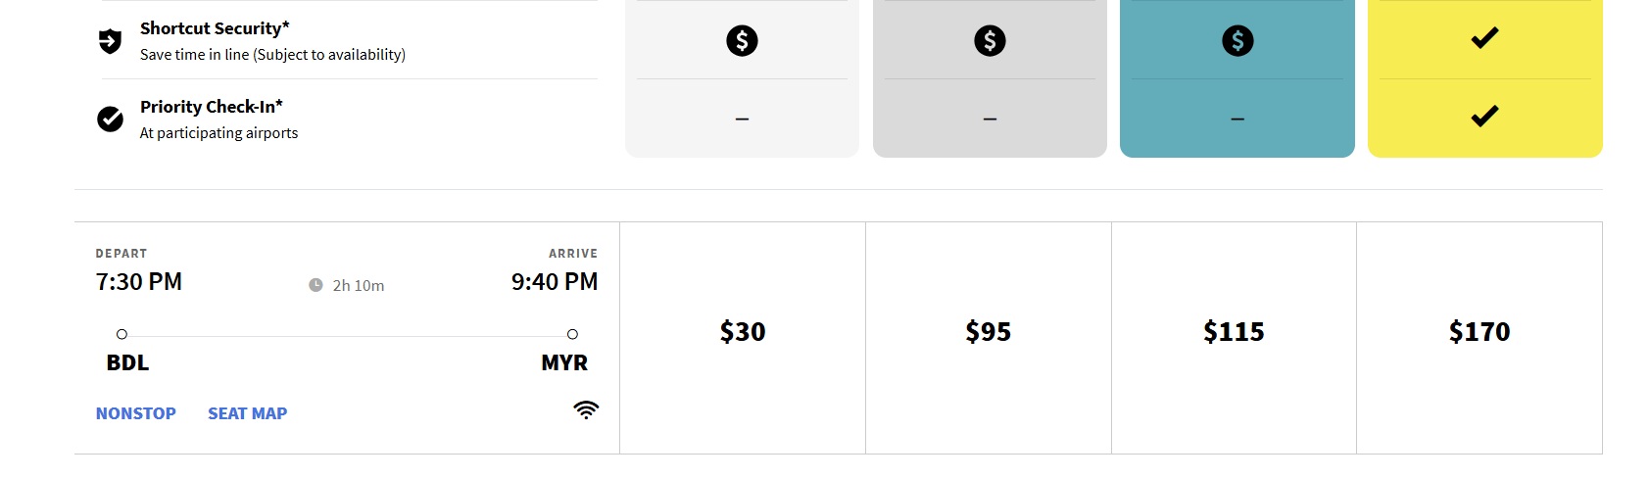
Task: Click the clock icon beside 2h 10m
Action: 315,285
